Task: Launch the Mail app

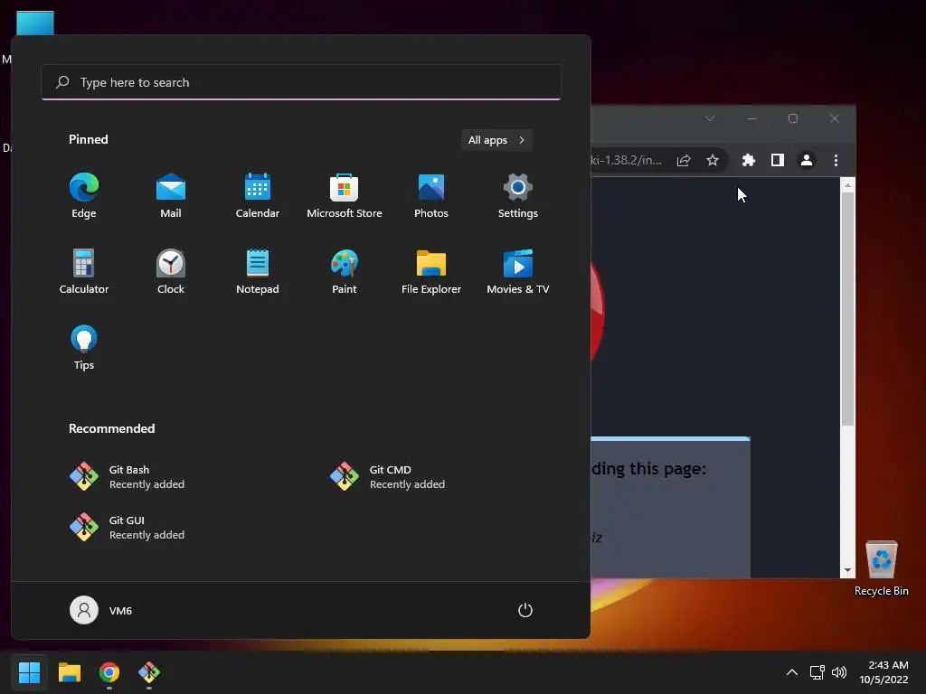Action: point(171,196)
